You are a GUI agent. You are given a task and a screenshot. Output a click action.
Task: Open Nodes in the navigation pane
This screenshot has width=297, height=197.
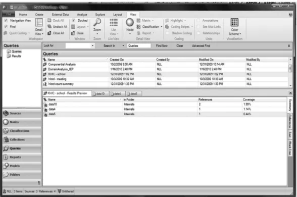point(22,122)
